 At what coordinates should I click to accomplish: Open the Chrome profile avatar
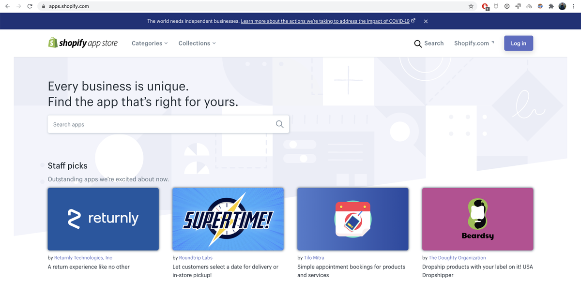tap(562, 6)
